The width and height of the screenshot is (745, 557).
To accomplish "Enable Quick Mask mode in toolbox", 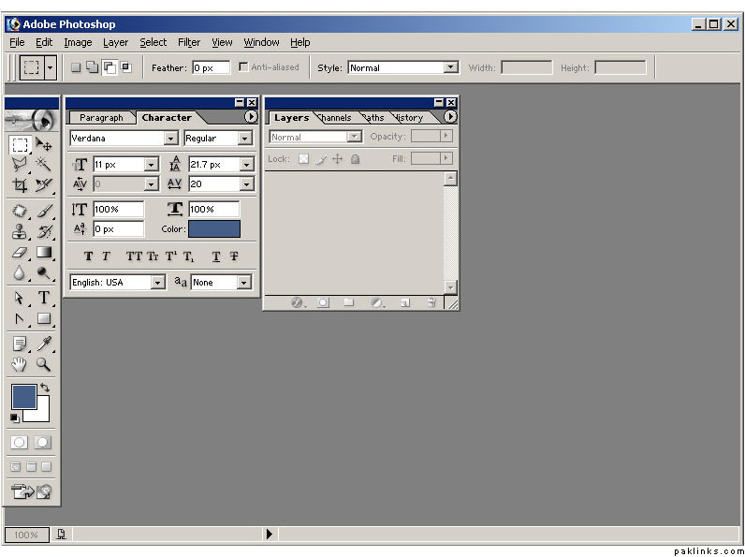I will [42, 442].
